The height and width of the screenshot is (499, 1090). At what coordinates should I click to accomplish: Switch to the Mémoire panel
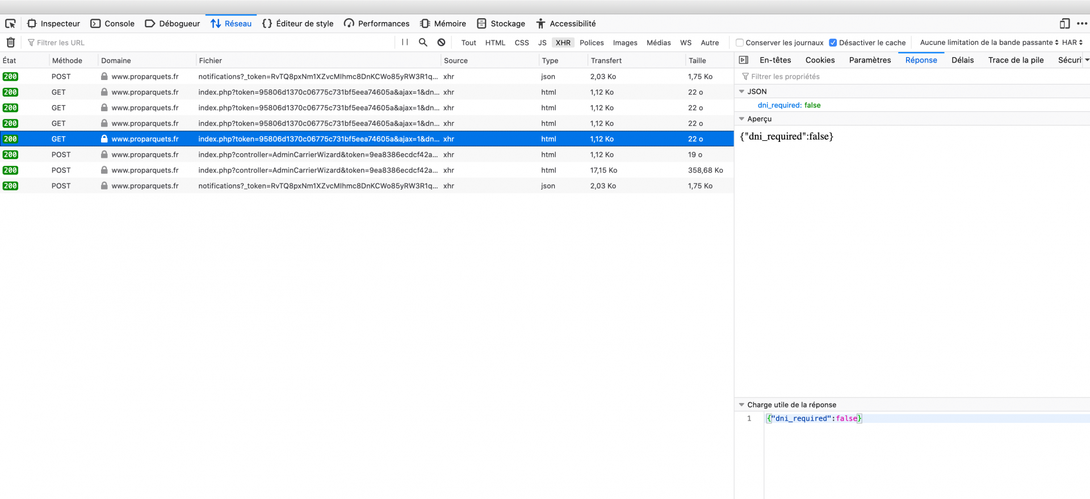[x=443, y=23]
